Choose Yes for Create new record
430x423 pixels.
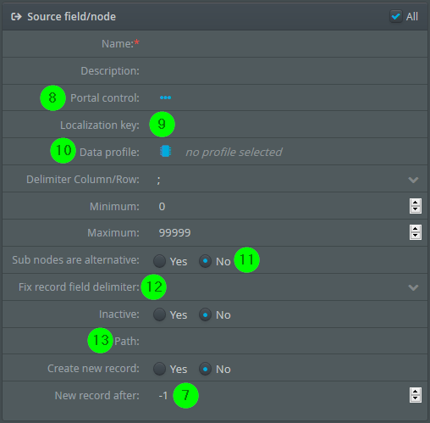pos(159,369)
